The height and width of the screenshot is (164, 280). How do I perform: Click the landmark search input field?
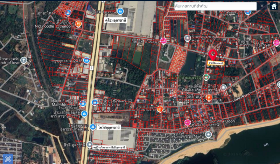[215, 6]
